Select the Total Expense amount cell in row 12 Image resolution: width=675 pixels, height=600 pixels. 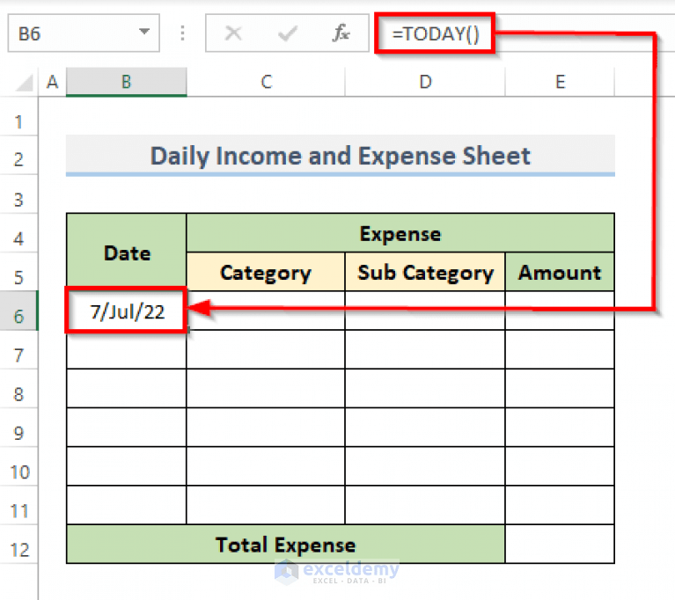560,544
